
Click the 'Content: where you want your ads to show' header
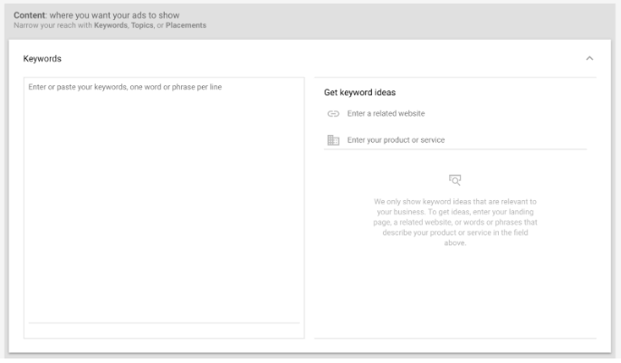(96, 15)
